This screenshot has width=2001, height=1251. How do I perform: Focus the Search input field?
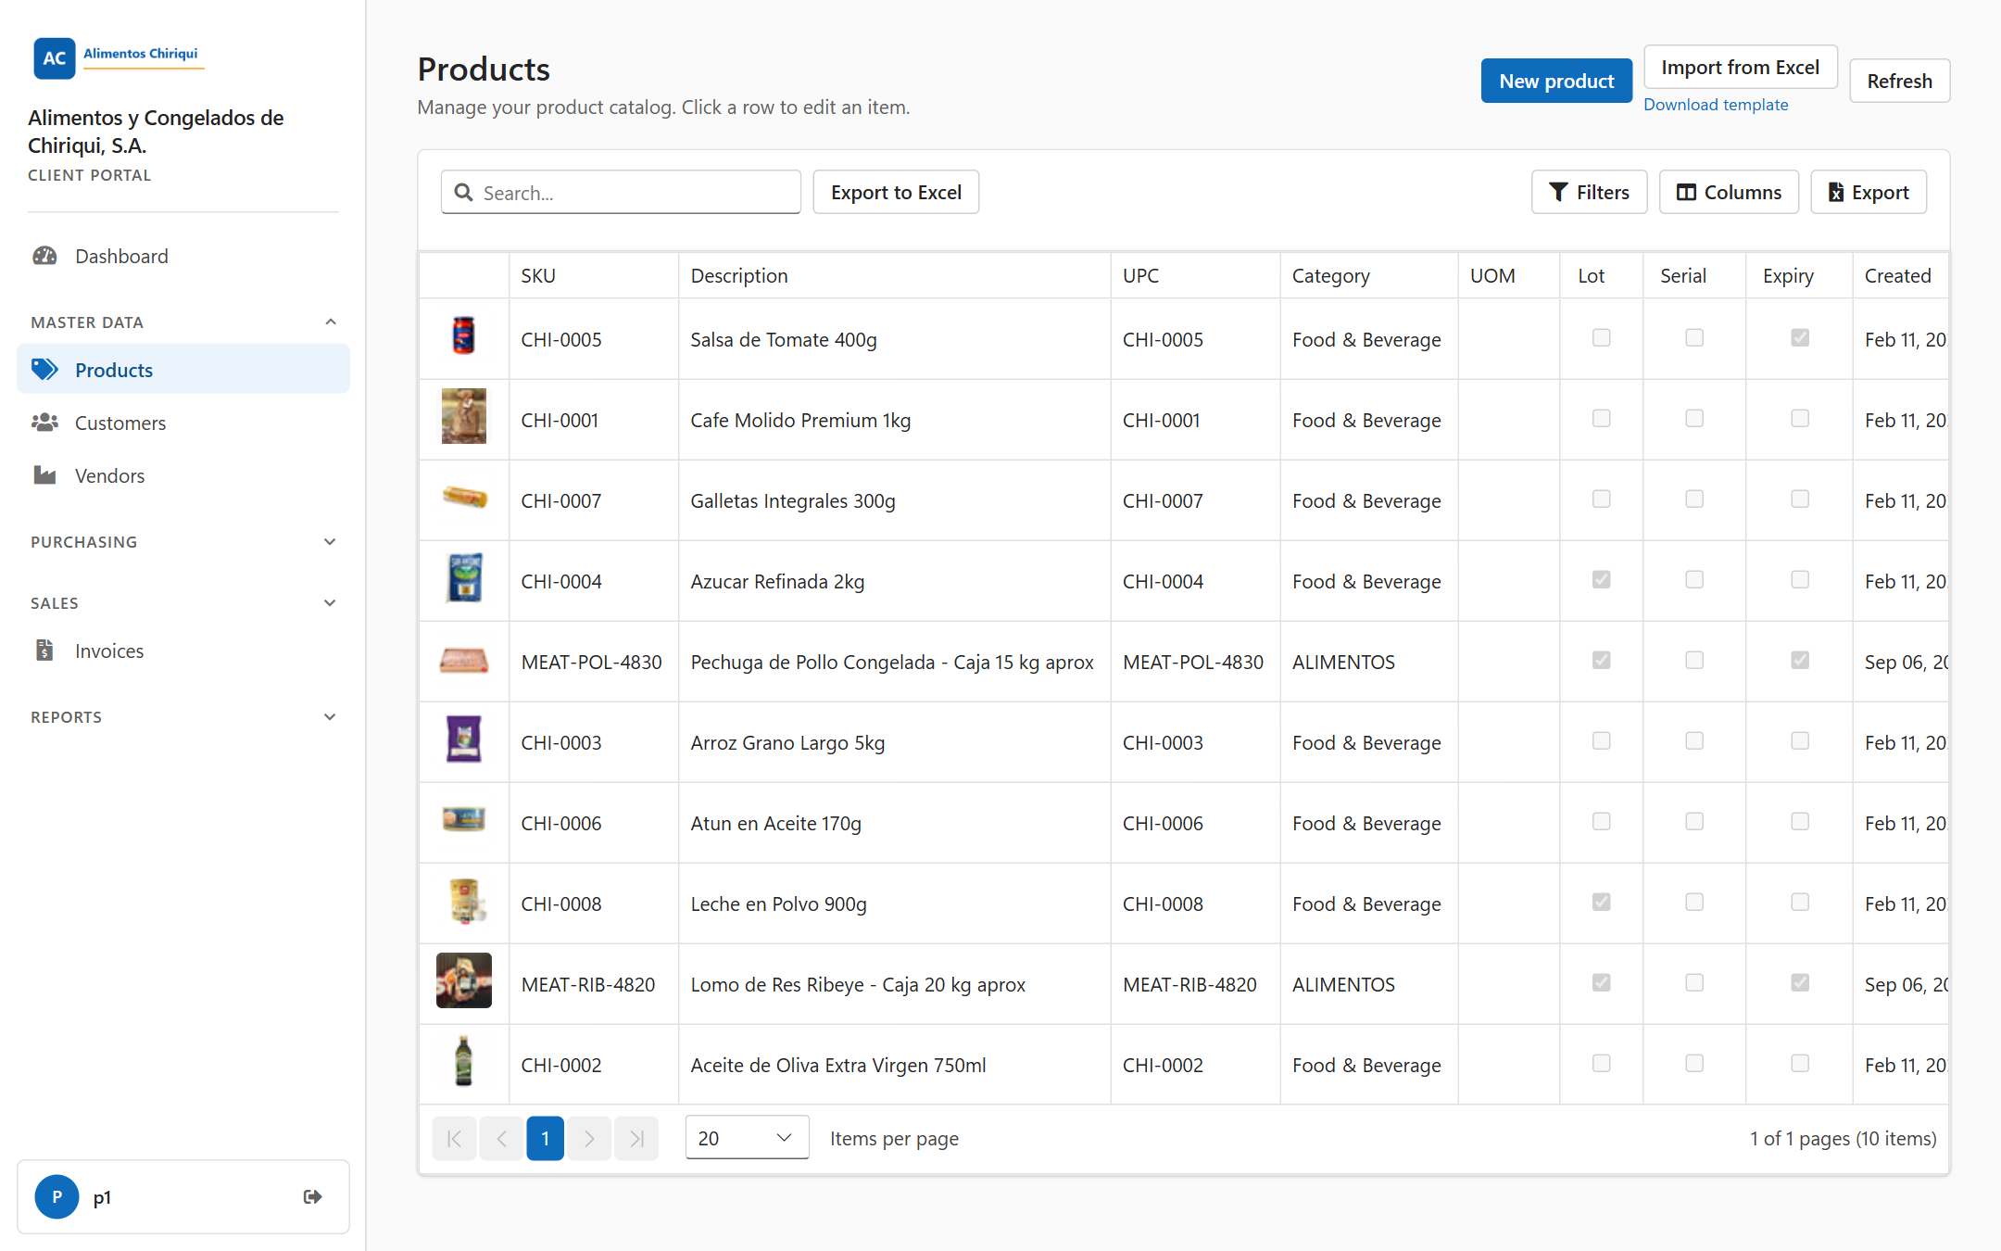coord(621,192)
